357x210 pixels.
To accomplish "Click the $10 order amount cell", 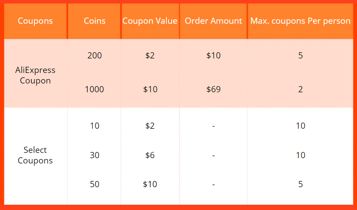I will (x=213, y=55).
